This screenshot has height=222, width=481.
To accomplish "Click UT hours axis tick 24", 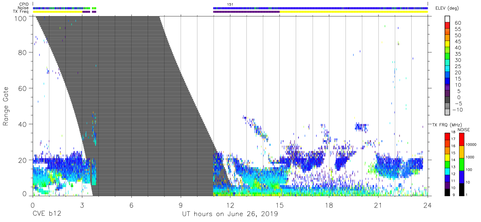I will pyautogui.click(x=428, y=205).
